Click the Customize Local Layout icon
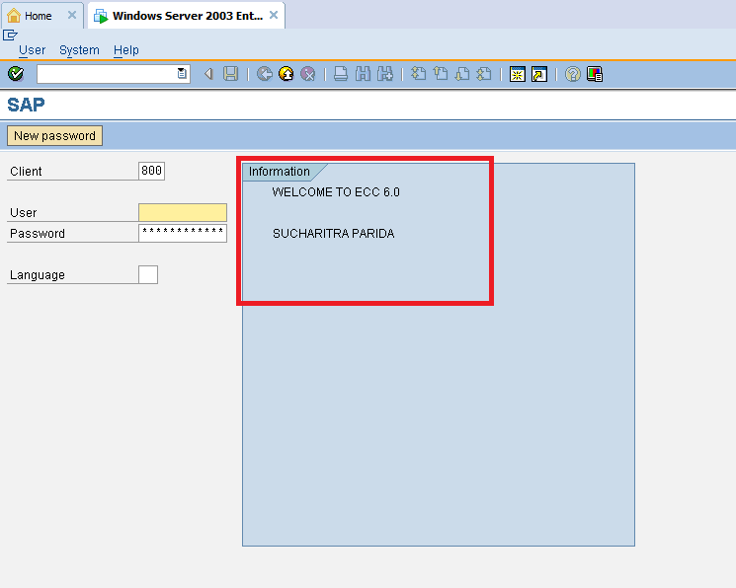The image size is (736, 588). click(x=595, y=74)
